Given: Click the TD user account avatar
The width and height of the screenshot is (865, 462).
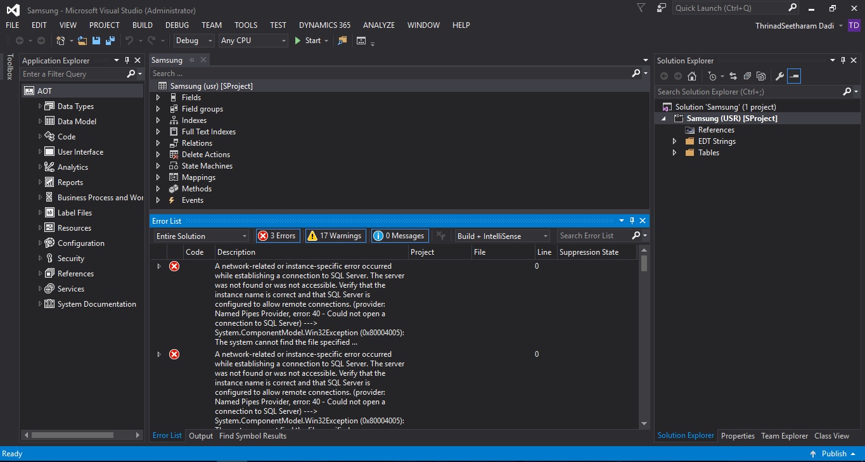Looking at the screenshot, I should [x=854, y=25].
